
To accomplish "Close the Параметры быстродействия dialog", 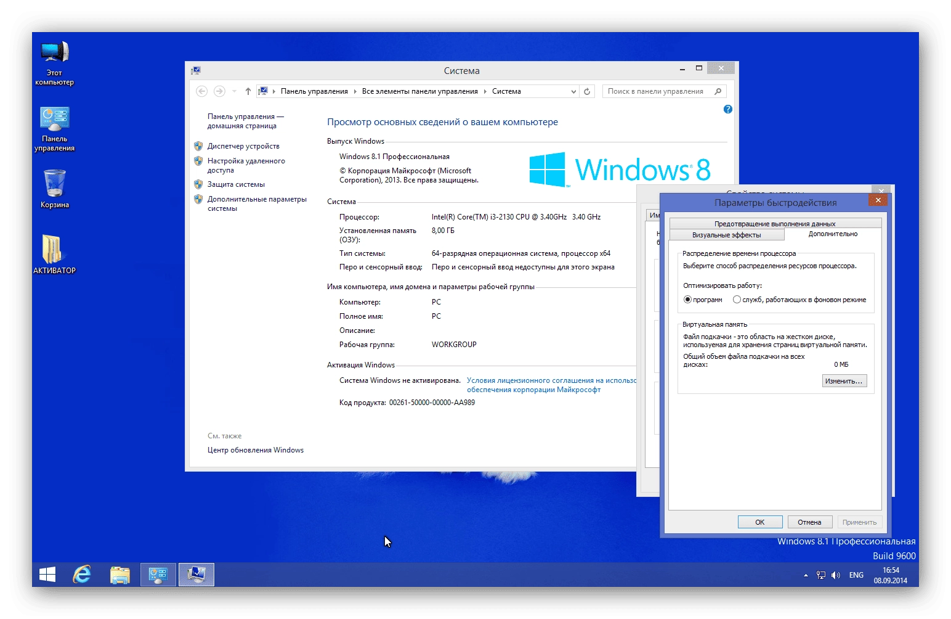I will 878,200.
